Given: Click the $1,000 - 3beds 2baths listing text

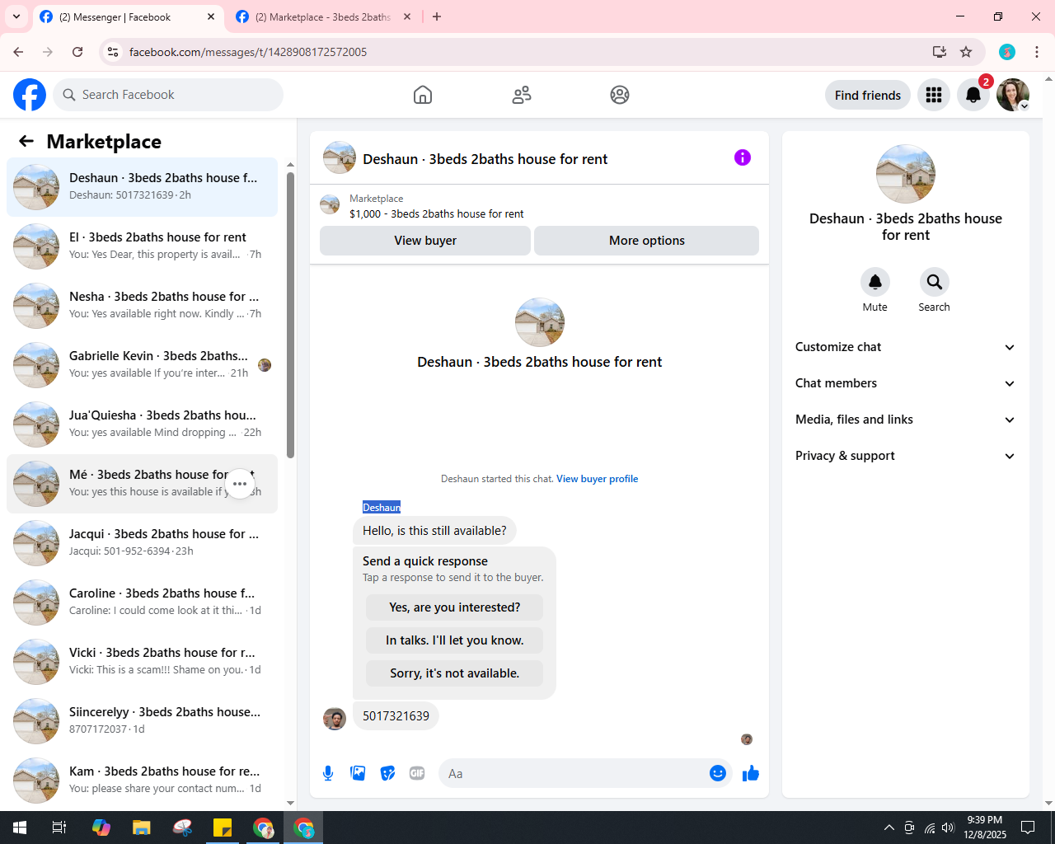Looking at the screenshot, I should coord(437,214).
